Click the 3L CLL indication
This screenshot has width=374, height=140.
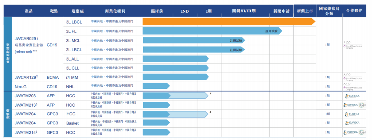72,68
